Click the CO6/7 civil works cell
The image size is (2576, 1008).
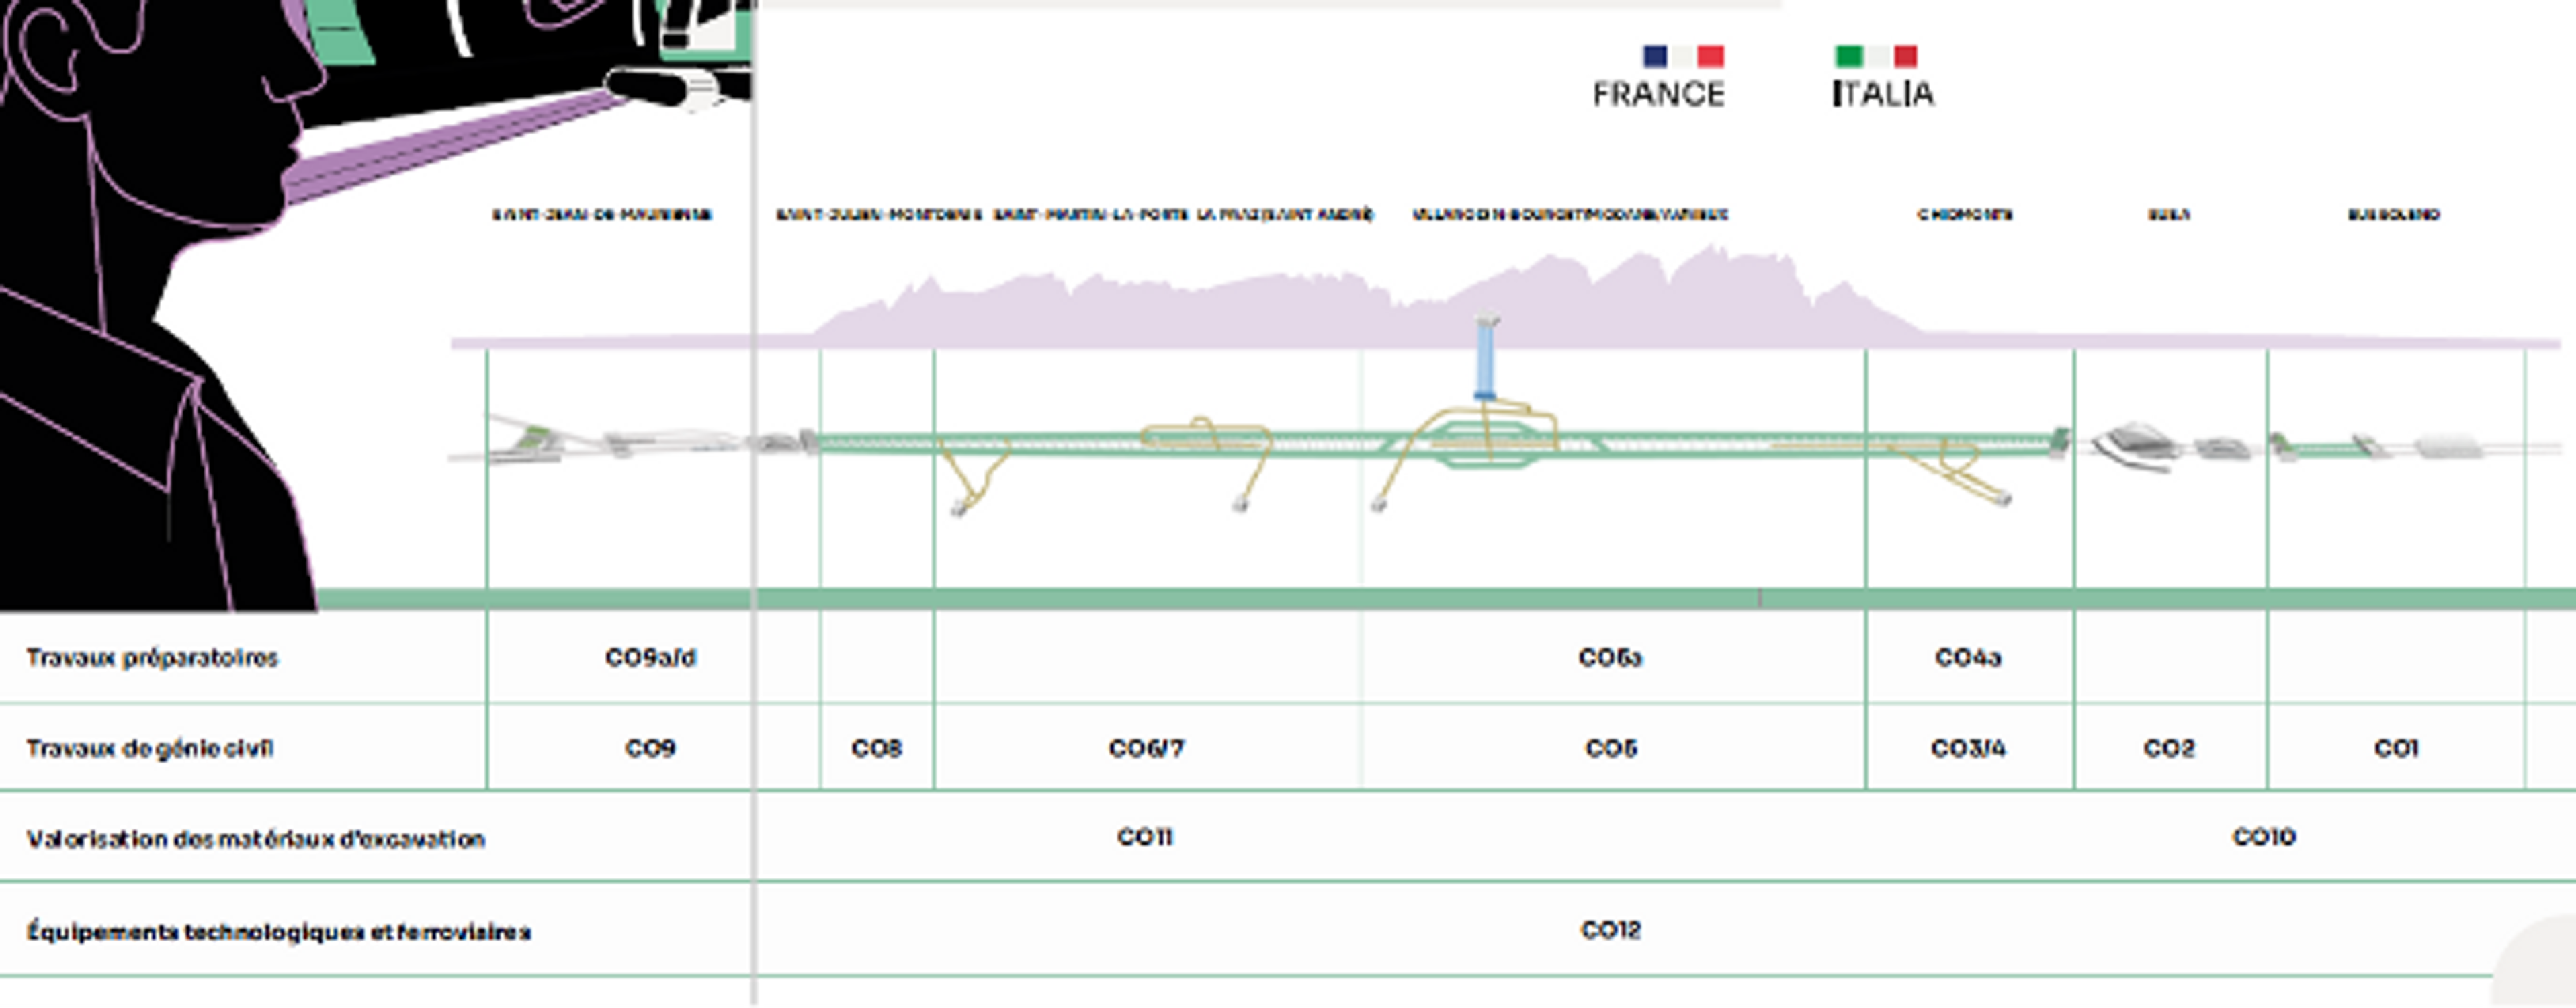click(x=1146, y=748)
